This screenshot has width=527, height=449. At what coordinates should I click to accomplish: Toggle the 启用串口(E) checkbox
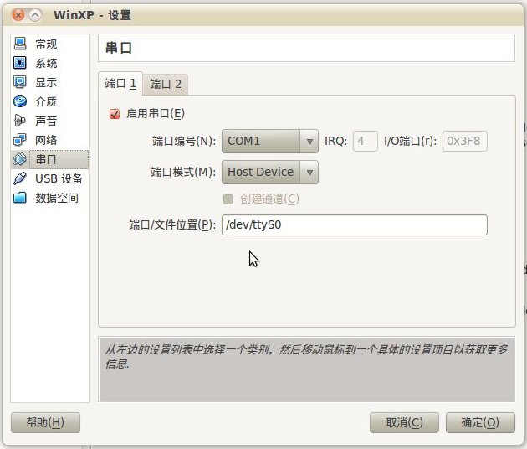click(x=115, y=114)
